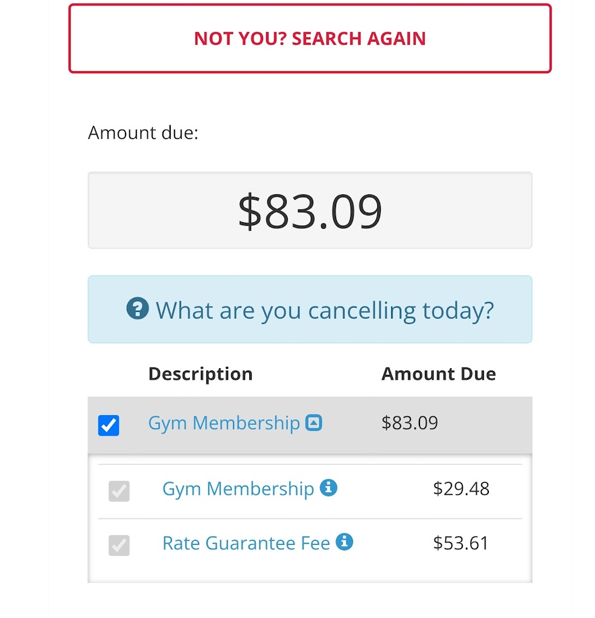Click the Amount Due column header
The width and height of the screenshot is (595, 618).
pos(438,374)
